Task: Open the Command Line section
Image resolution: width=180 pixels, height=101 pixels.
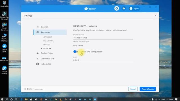Action: (48, 59)
